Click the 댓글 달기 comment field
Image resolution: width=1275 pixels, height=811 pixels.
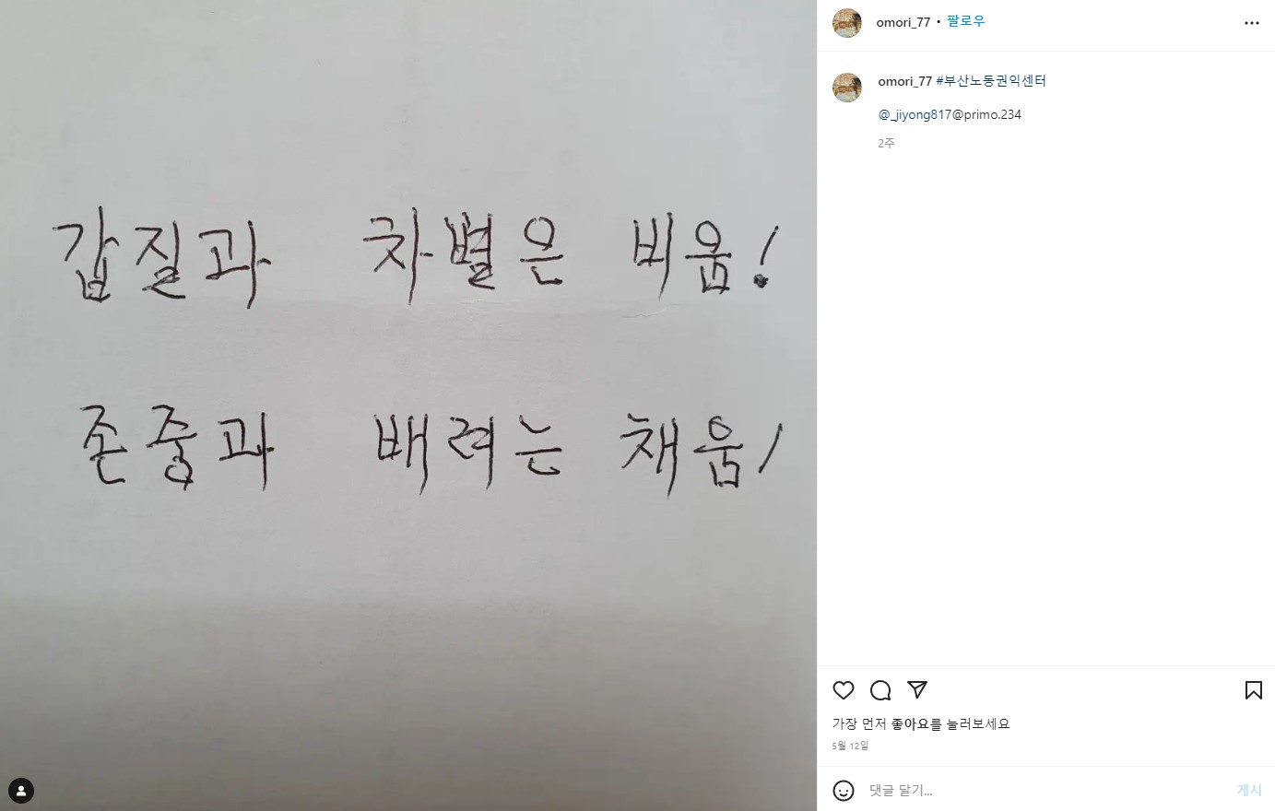(1046, 791)
